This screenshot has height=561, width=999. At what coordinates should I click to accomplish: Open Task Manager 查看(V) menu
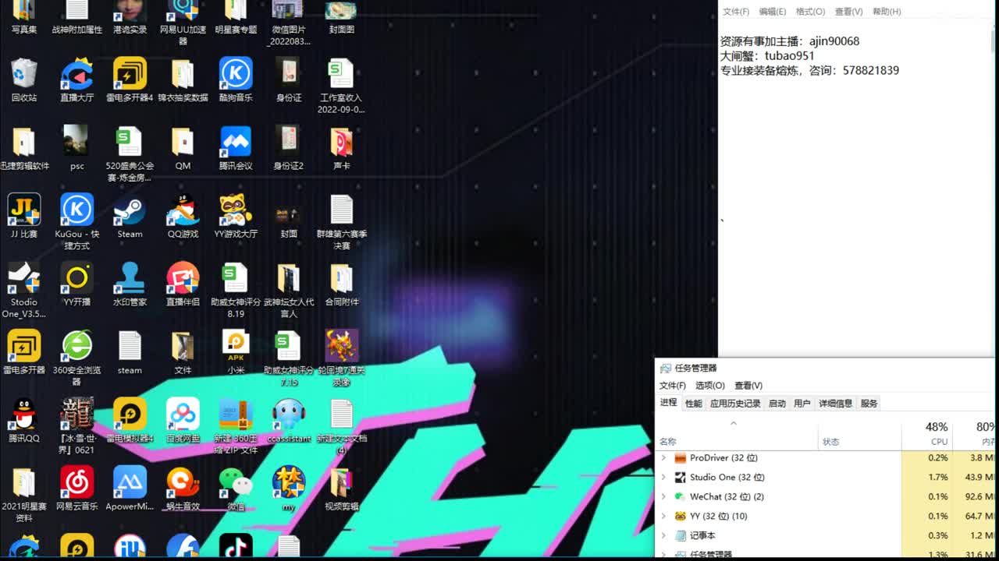point(748,386)
